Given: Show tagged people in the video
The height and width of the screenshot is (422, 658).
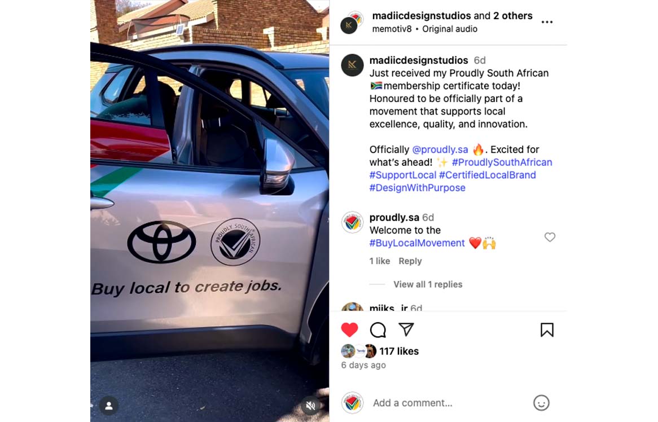Looking at the screenshot, I should [109, 406].
